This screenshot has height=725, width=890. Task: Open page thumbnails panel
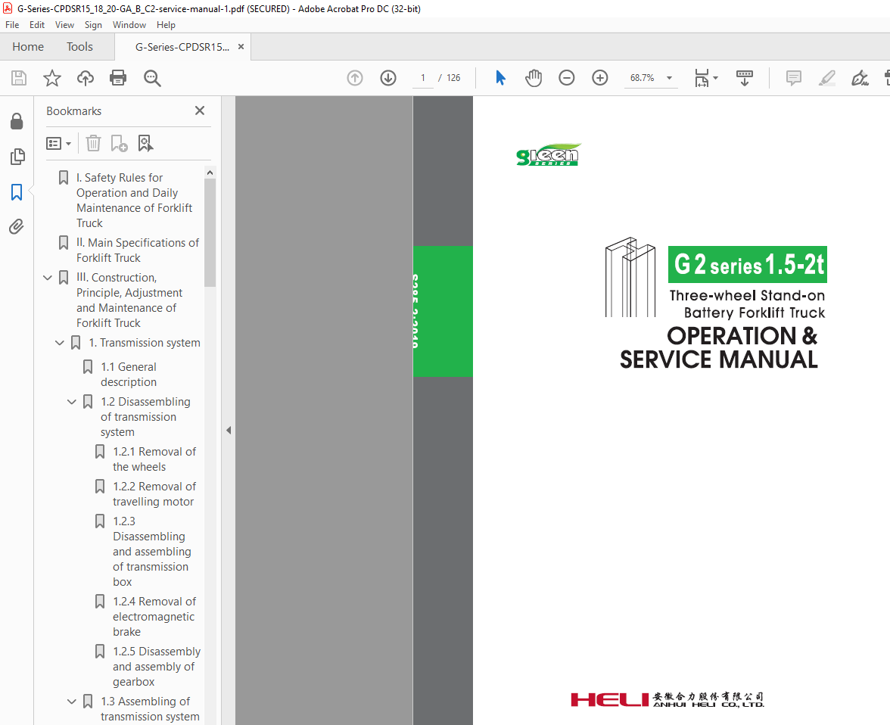click(17, 157)
